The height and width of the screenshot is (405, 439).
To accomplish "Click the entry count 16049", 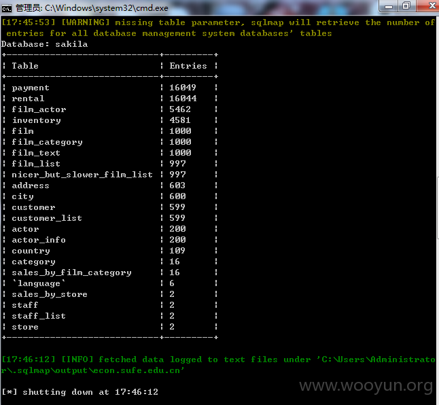I will click(x=183, y=88).
